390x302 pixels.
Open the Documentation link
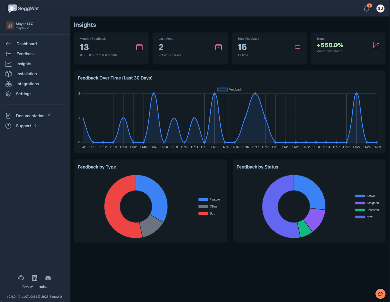click(30, 116)
